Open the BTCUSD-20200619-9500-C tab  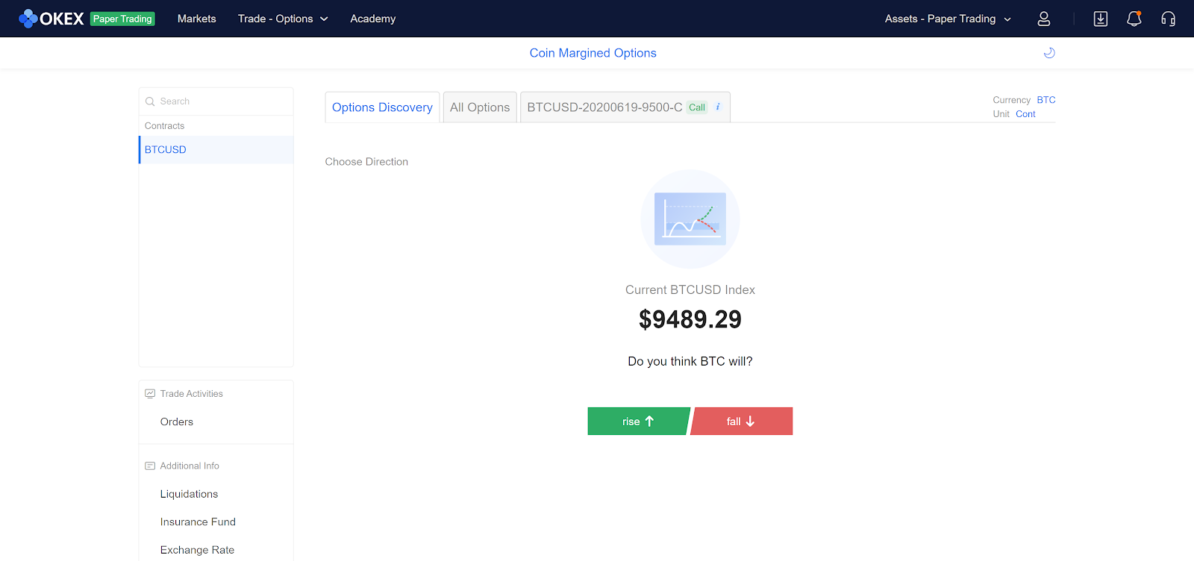[604, 107]
